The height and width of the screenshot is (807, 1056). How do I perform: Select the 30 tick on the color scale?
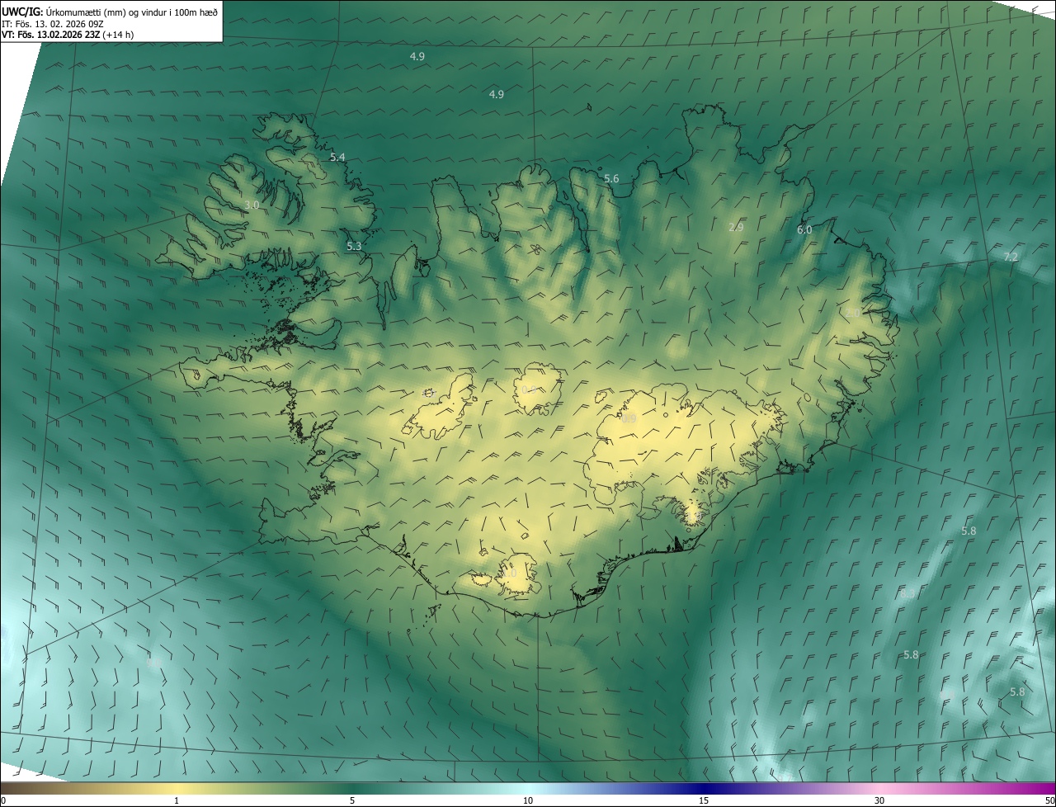[879, 800]
